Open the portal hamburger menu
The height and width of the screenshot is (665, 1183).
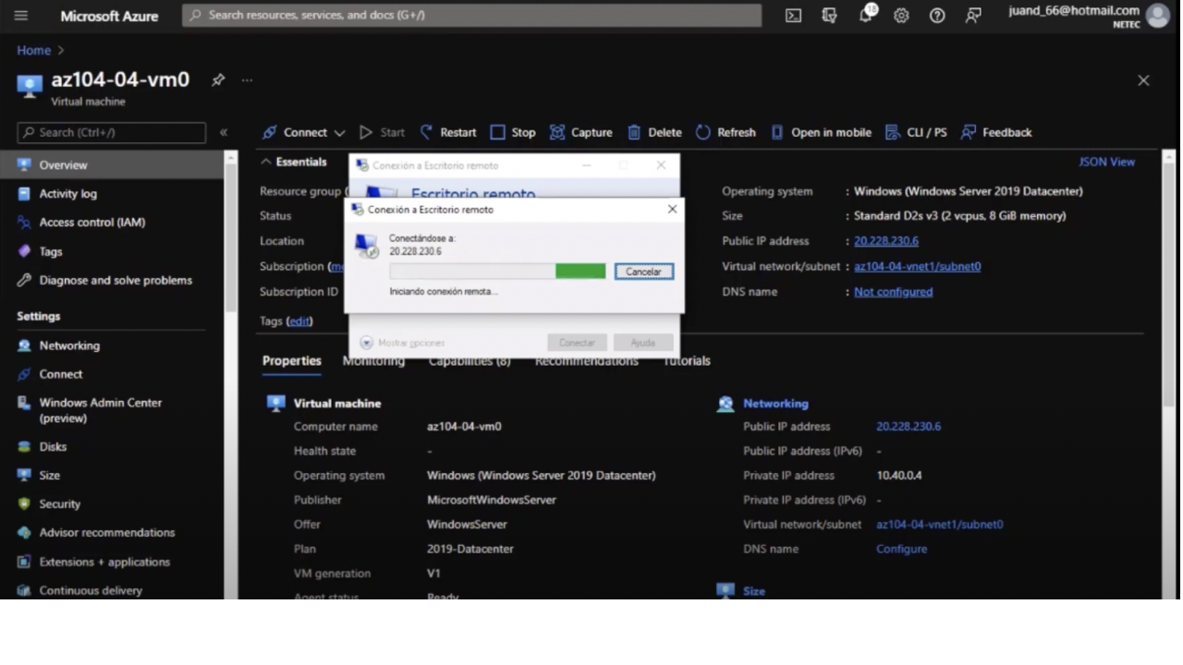click(x=20, y=16)
